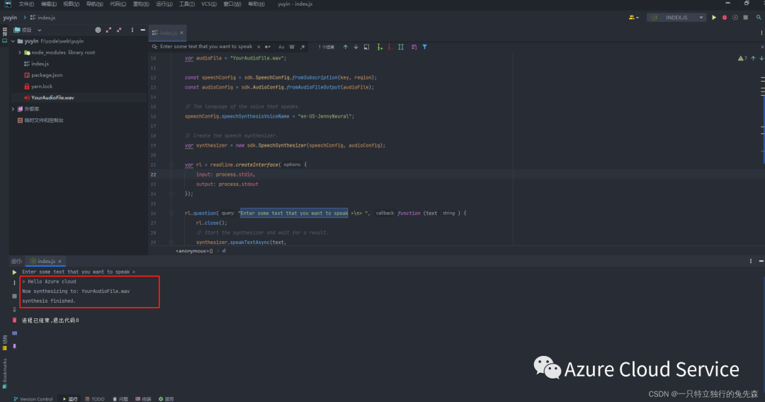
Task: Close the index.js editor tab
Action: tap(181, 33)
